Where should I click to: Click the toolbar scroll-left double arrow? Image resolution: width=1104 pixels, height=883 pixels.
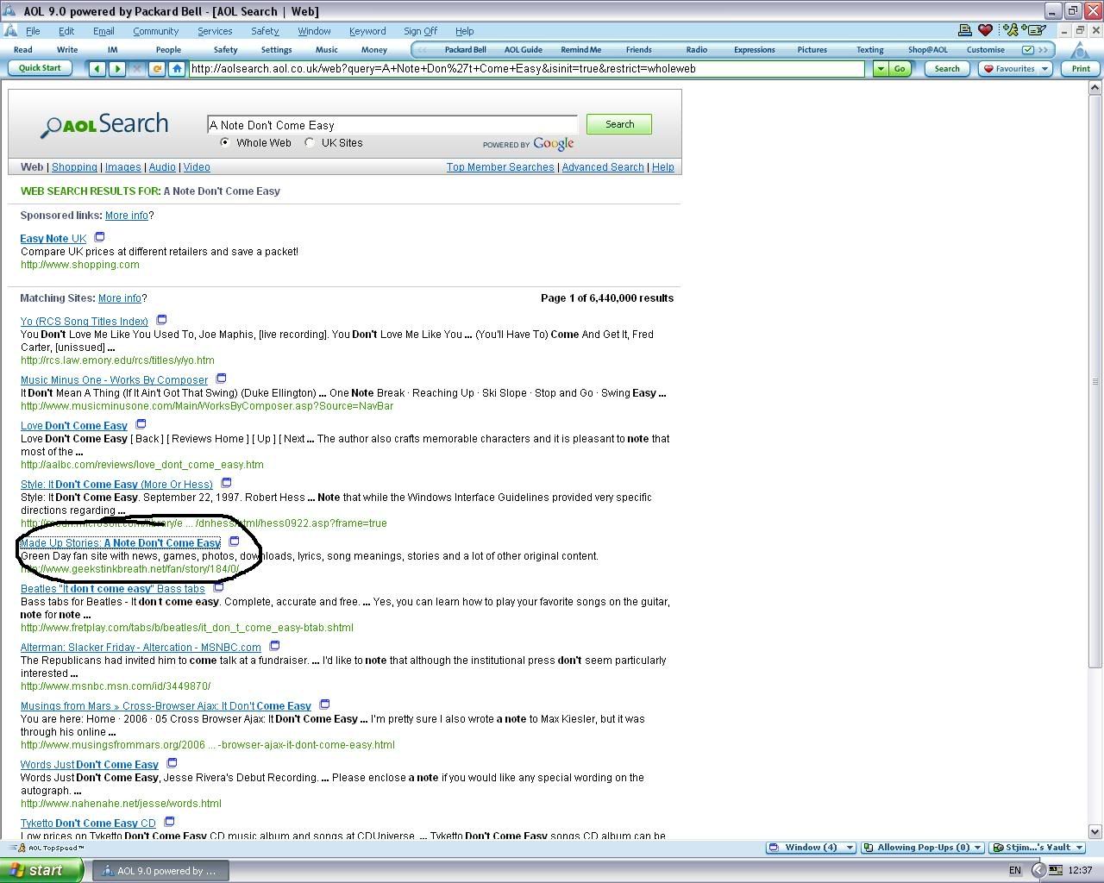coord(422,50)
